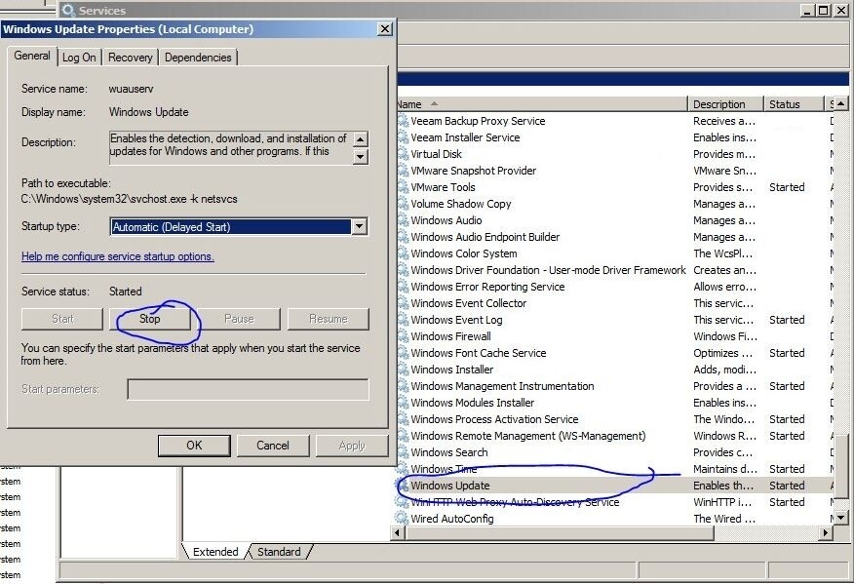Image resolution: width=854 pixels, height=584 pixels.
Task: Click the gear icon beside VMware Tools
Action: coord(403,187)
